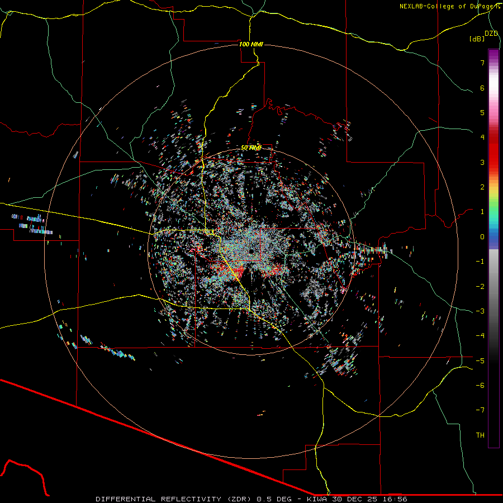The height and width of the screenshot is (503, 503).
Task: Click the -1 value on the color scale
Action: [480, 262]
